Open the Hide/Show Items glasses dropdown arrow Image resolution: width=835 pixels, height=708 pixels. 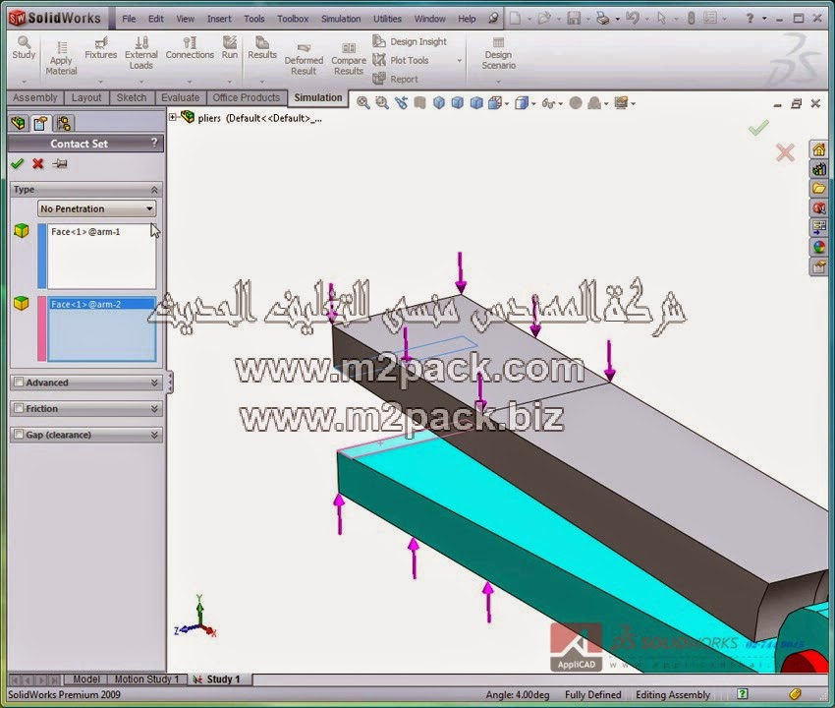click(560, 104)
